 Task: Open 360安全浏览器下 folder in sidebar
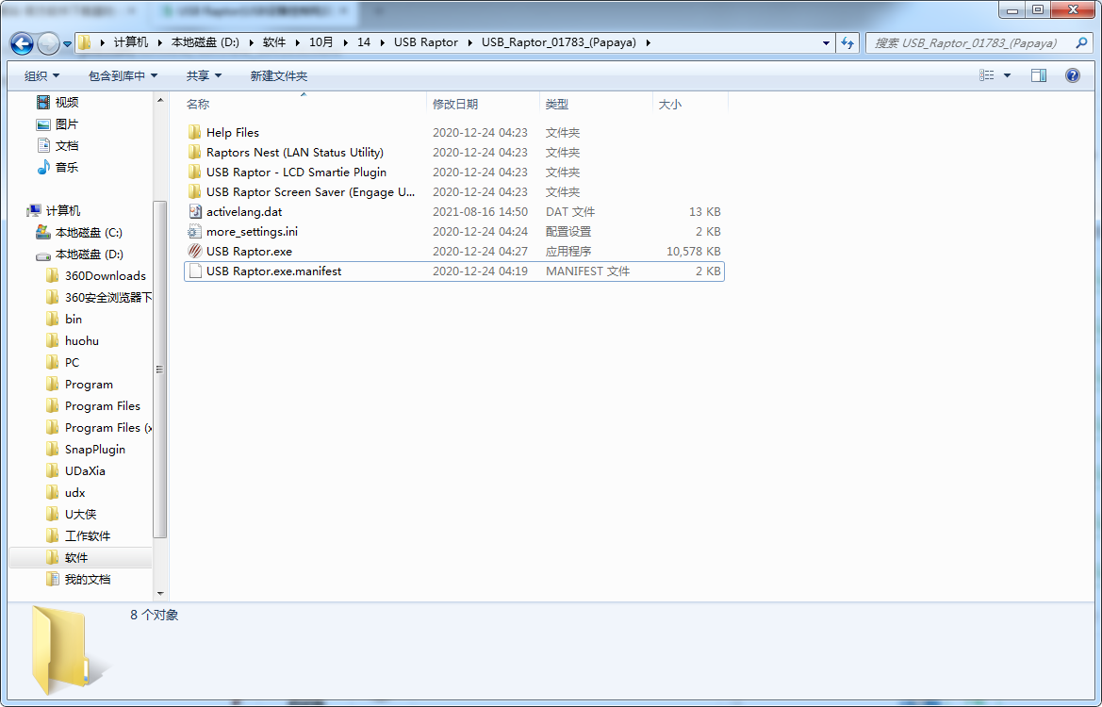click(98, 298)
